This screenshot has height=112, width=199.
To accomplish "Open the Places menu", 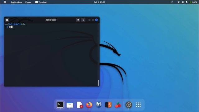I will (28, 2).
